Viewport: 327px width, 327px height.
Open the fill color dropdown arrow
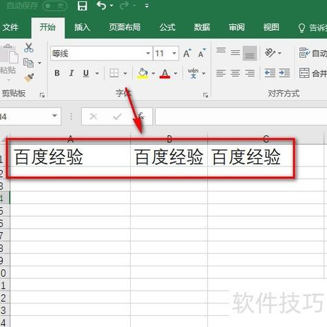[154, 74]
